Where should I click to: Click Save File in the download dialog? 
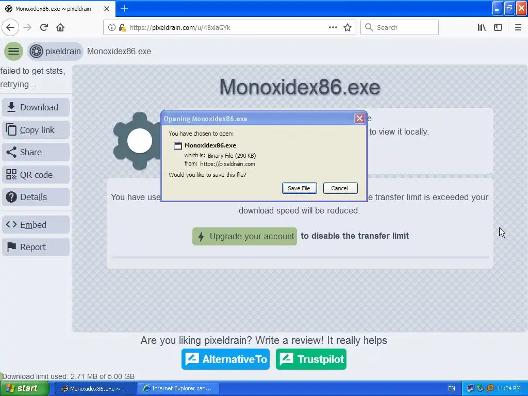click(x=299, y=188)
